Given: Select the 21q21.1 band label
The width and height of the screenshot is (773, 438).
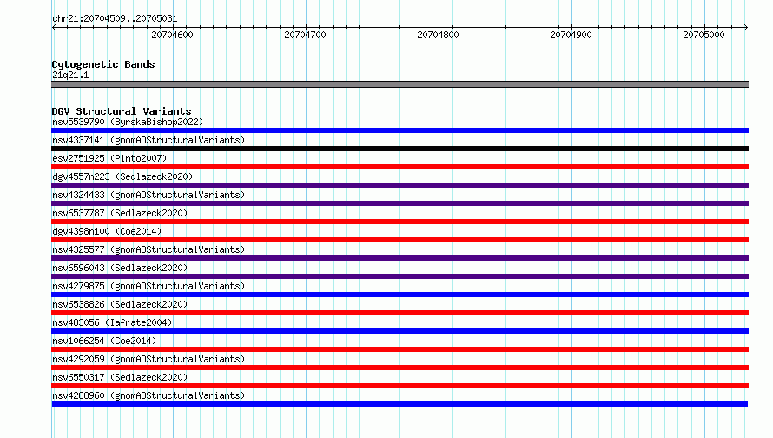Looking at the screenshot, I should pyautogui.click(x=70, y=75).
